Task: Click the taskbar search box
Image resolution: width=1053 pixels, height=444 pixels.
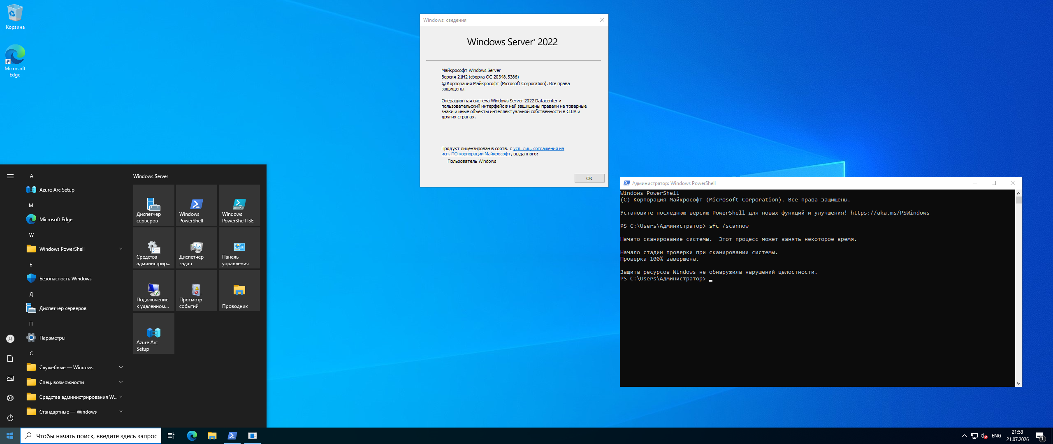Action: pos(90,436)
